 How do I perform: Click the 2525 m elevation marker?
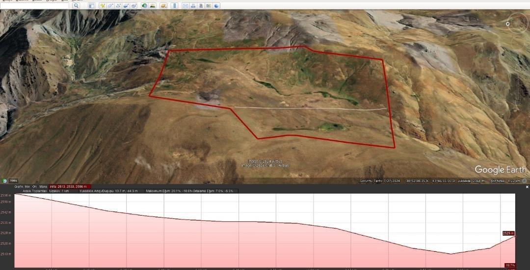point(508,233)
